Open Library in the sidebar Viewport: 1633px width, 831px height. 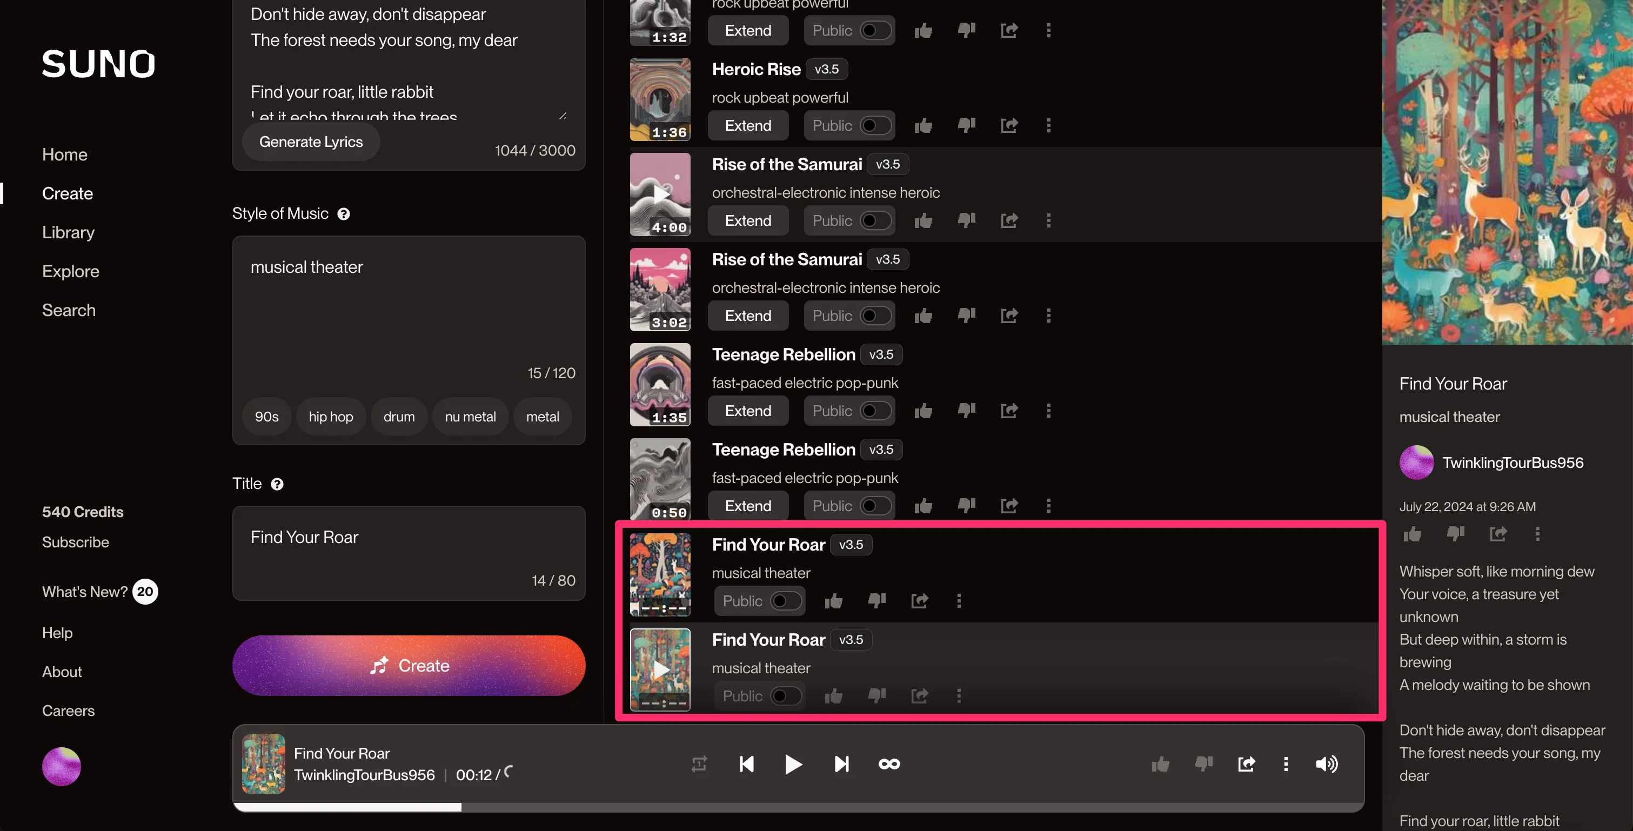pos(69,232)
